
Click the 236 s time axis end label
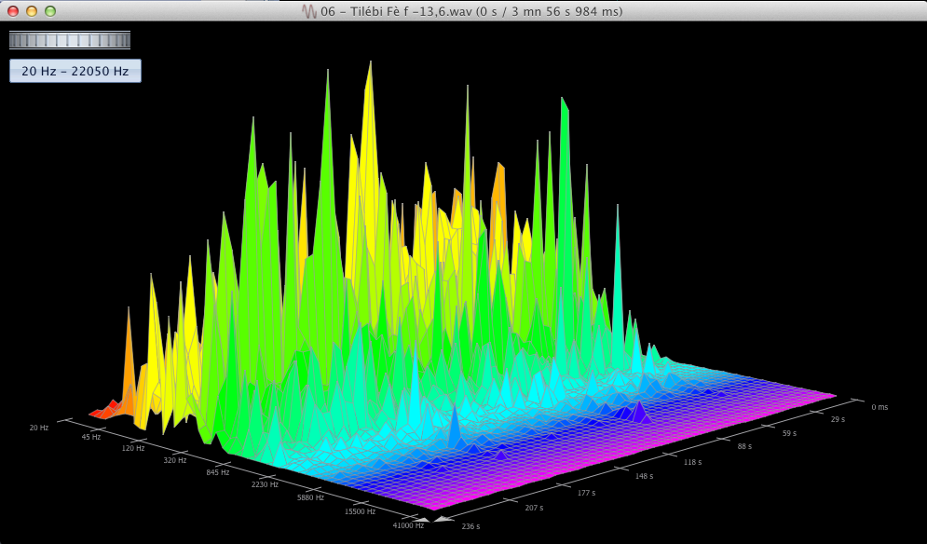471,526
